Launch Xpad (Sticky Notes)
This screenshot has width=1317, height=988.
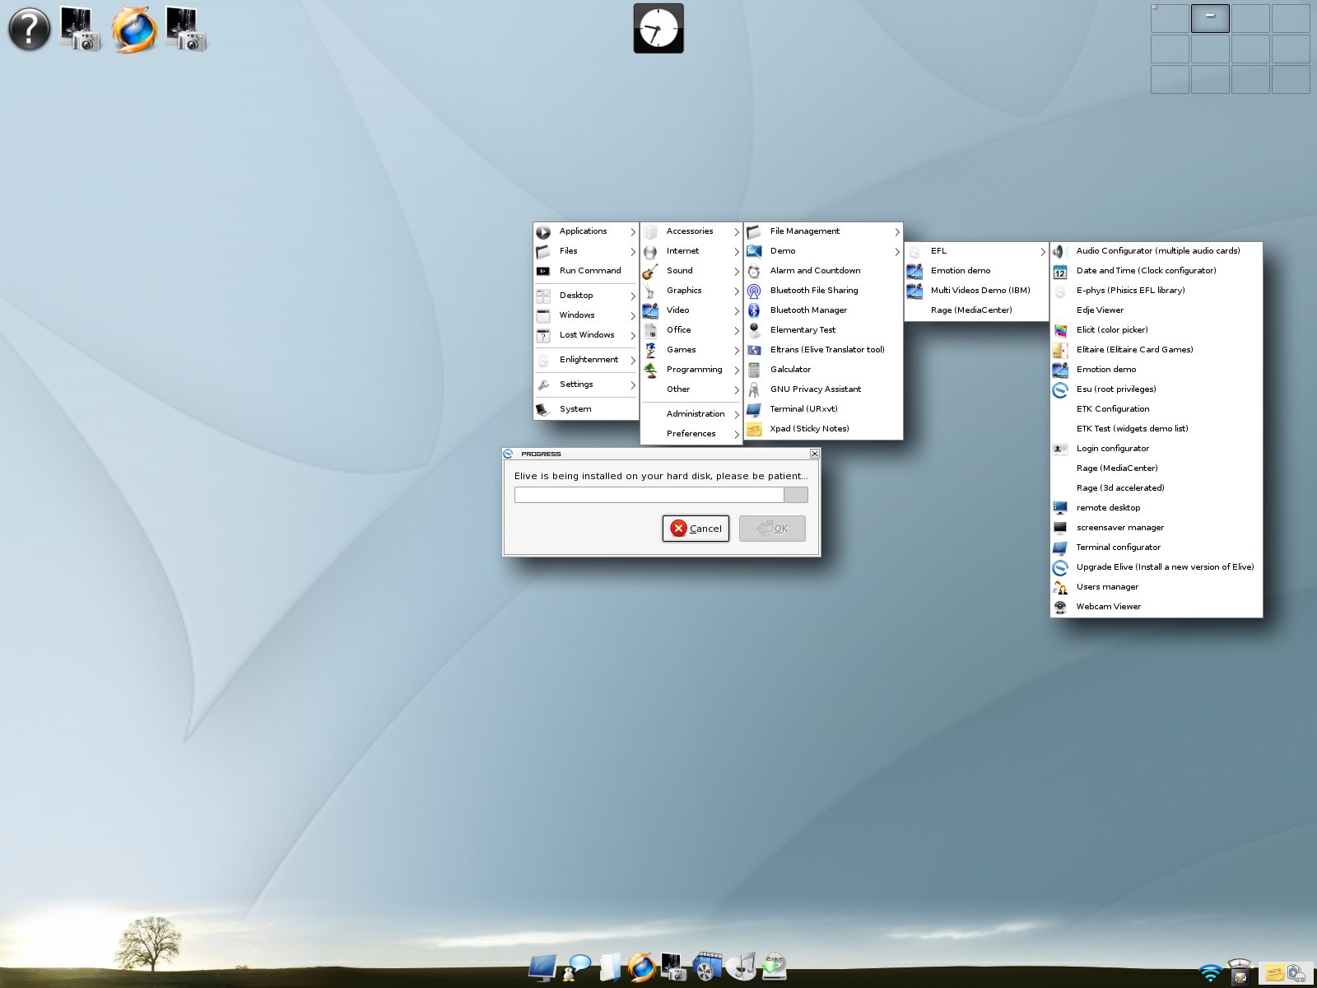pyautogui.click(x=823, y=429)
